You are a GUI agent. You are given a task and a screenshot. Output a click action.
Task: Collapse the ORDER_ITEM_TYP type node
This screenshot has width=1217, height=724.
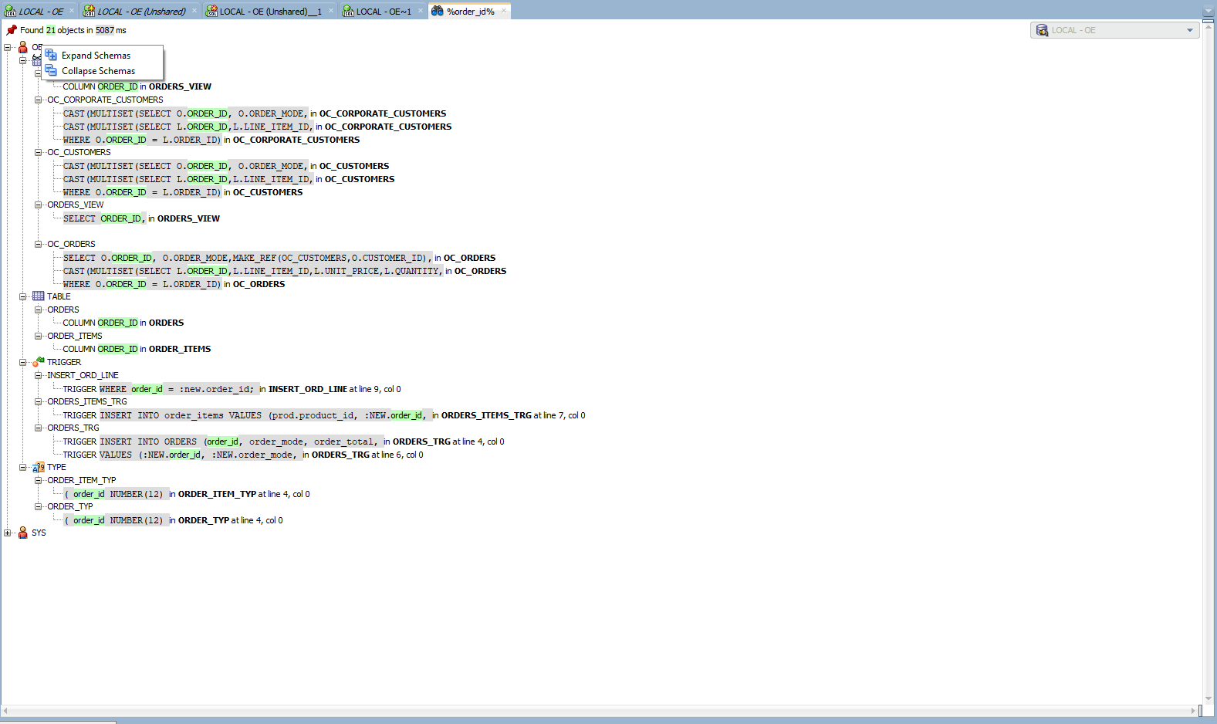click(38, 480)
